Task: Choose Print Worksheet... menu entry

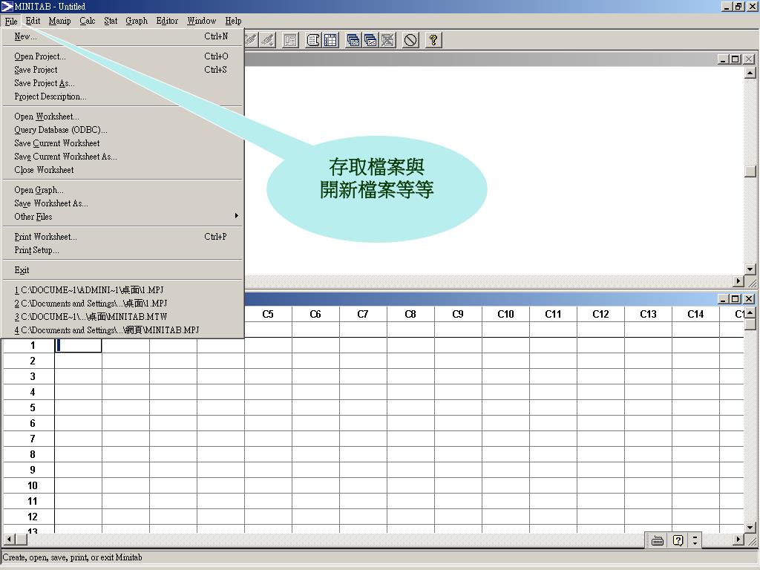Action: pos(122,237)
